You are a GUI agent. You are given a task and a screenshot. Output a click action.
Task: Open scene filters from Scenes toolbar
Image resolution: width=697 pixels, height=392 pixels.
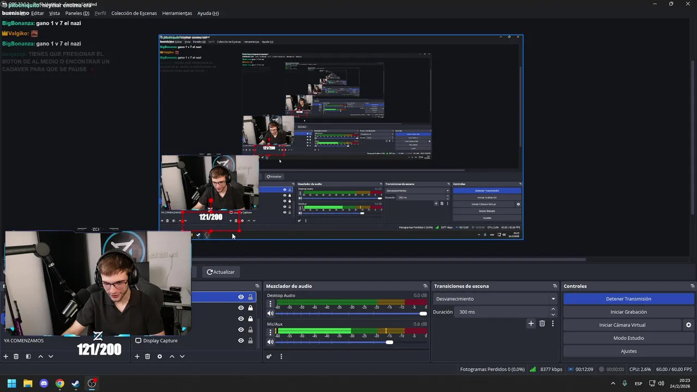tap(28, 357)
